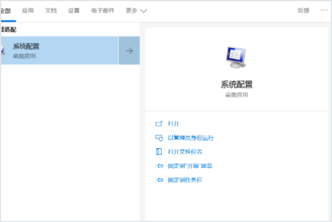Expand the 更多 dropdown
332x222 pixels.
tap(136, 11)
